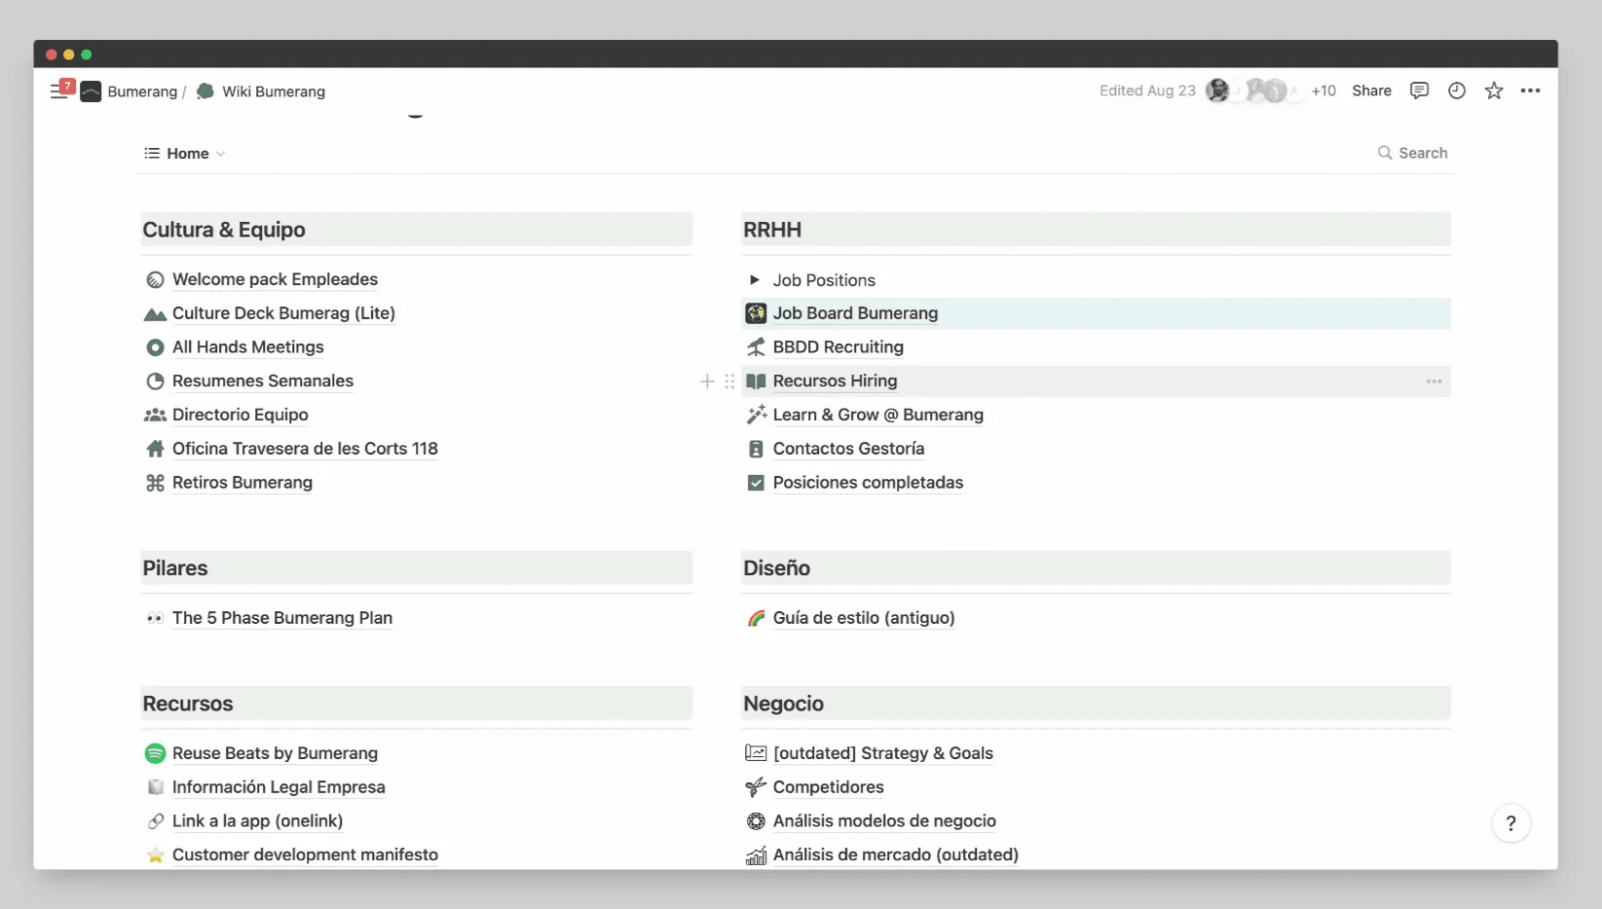The width and height of the screenshot is (1602, 909).
Task: Click the Share button
Action: [x=1371, y=91]
